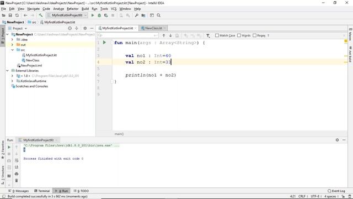The image size is (353, 199).
Task: Click green run gutter arrow beside main
Action: [104, 42]
